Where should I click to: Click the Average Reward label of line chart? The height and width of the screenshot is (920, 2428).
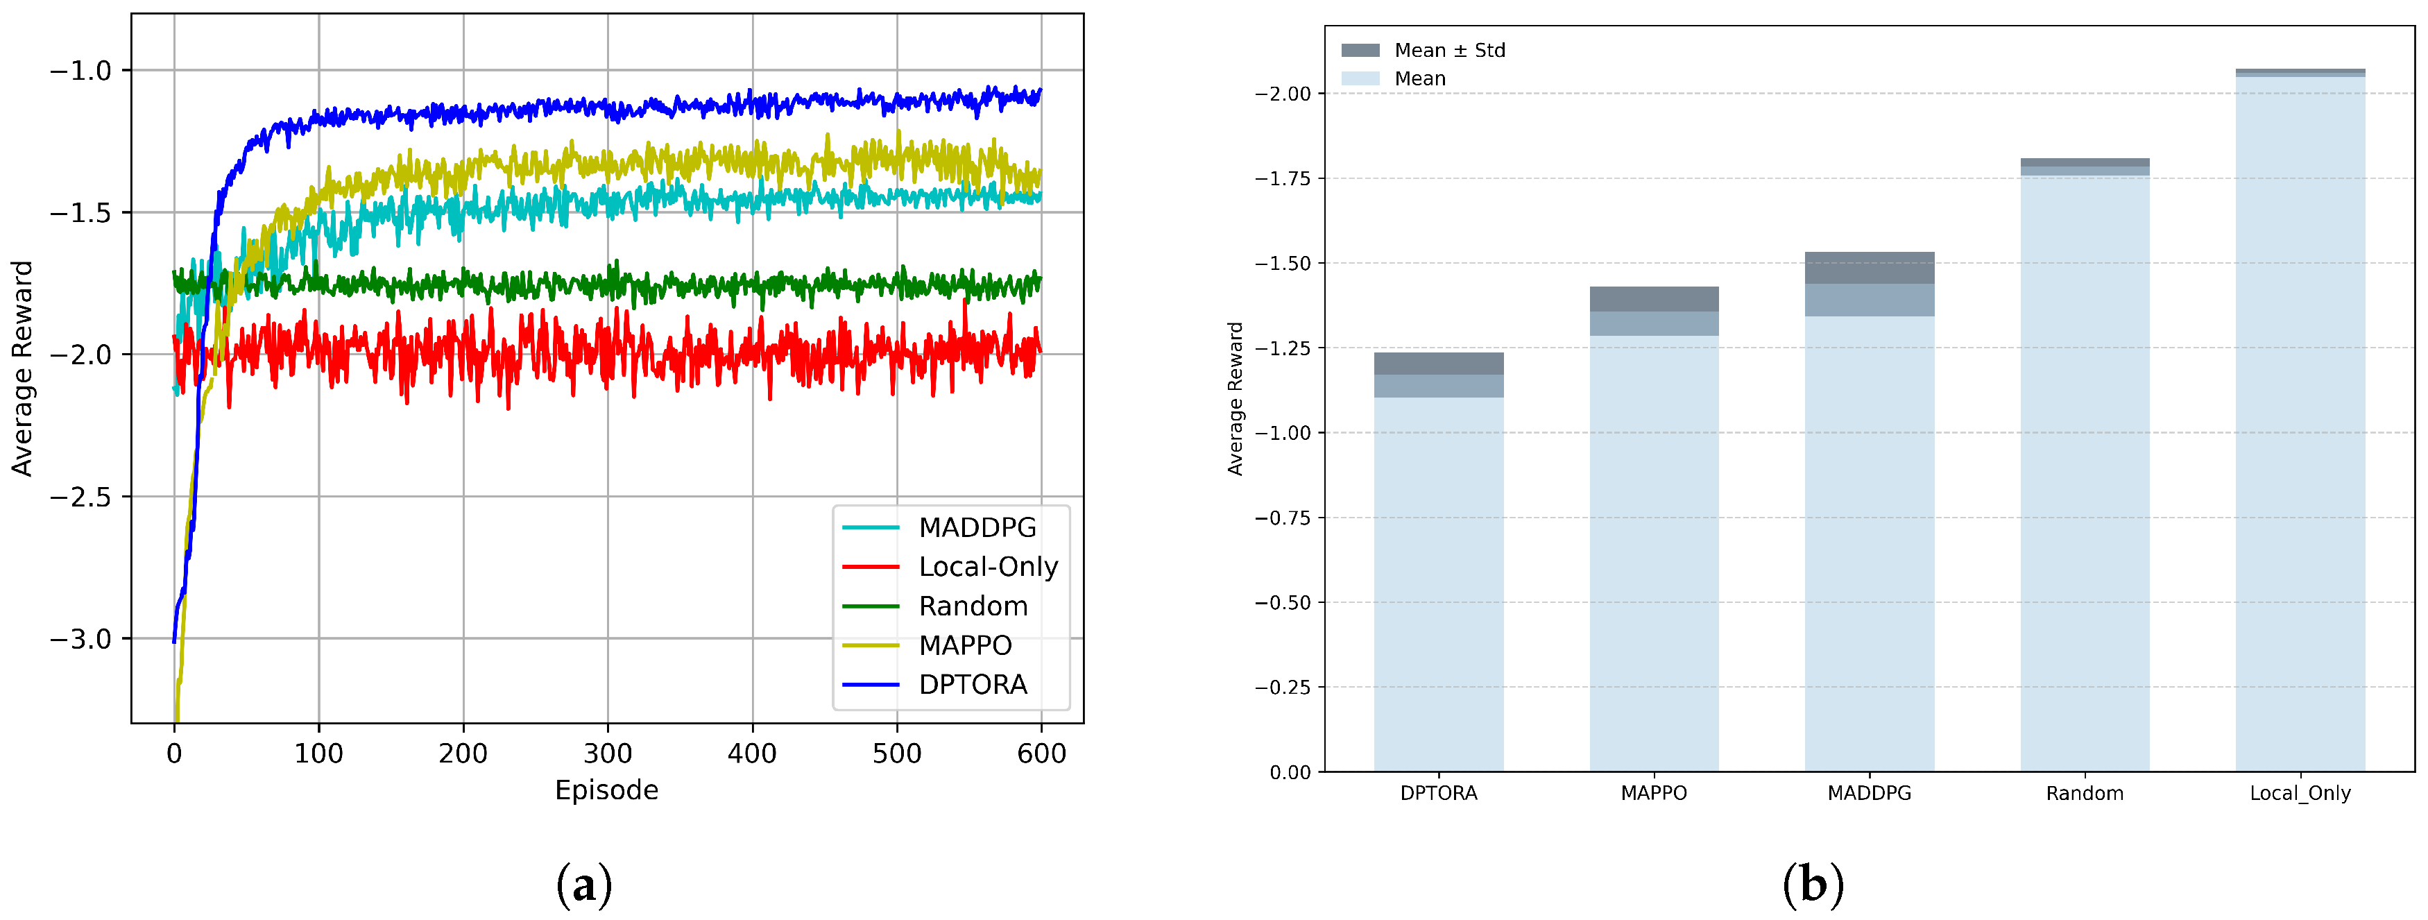pyautogui.click(x=22, y=368)
